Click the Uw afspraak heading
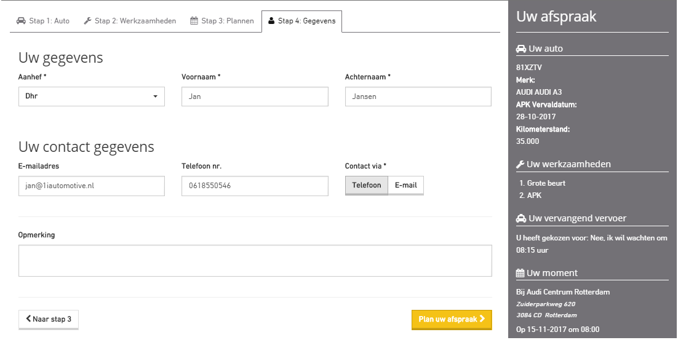Screen dimensions: 678x340 click(x=556, y=17)
